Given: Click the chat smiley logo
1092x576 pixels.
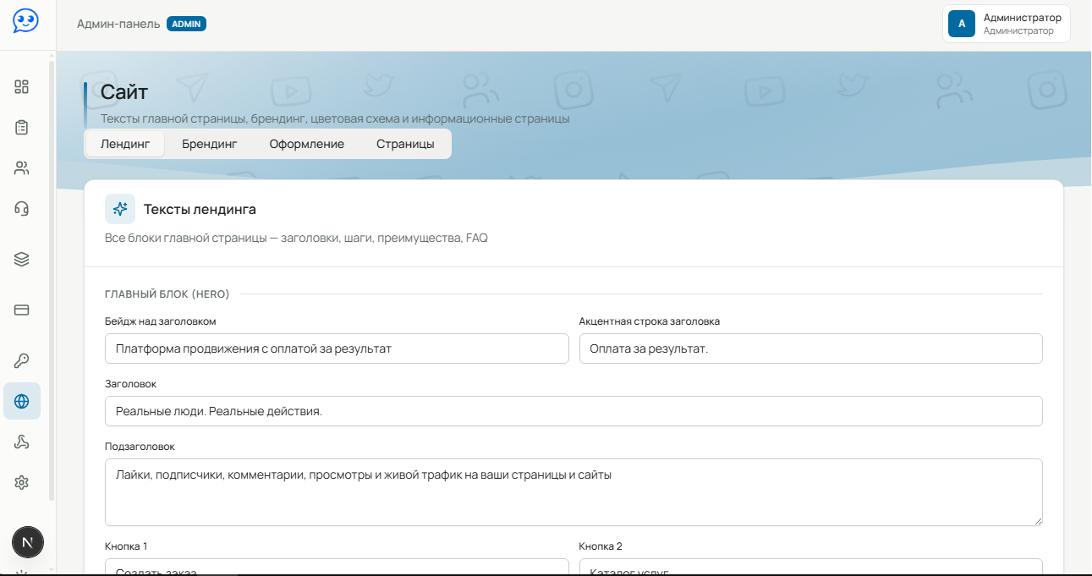Looking at the screenshot, I should [26, 21].
